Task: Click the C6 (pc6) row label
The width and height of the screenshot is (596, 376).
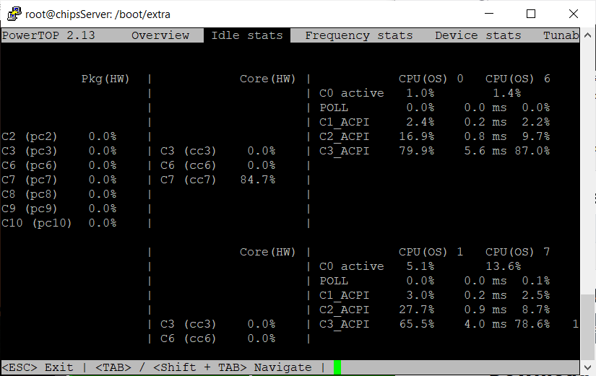Action: [x=30, y=165]
